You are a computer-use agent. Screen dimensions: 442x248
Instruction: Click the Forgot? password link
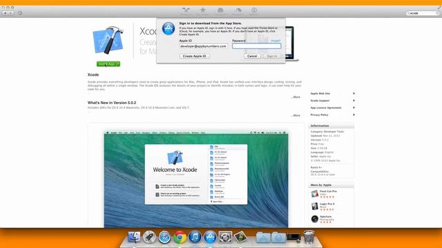click(x=276, y=41)
